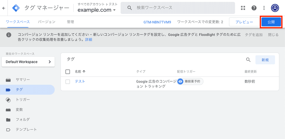Click the 変数 sidebar block icon
Image resolution: width=285 pixels, height=139 pixels.
tap(8, 110)
